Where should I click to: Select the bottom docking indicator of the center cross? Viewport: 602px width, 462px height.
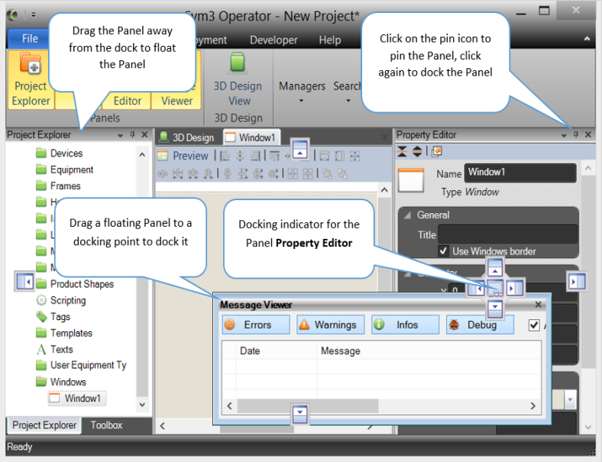495,309
